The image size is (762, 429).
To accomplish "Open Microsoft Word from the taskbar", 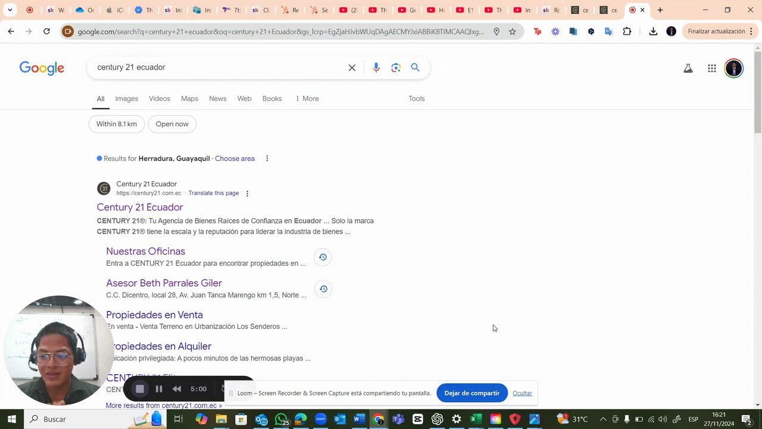I will tap(358, 419).
